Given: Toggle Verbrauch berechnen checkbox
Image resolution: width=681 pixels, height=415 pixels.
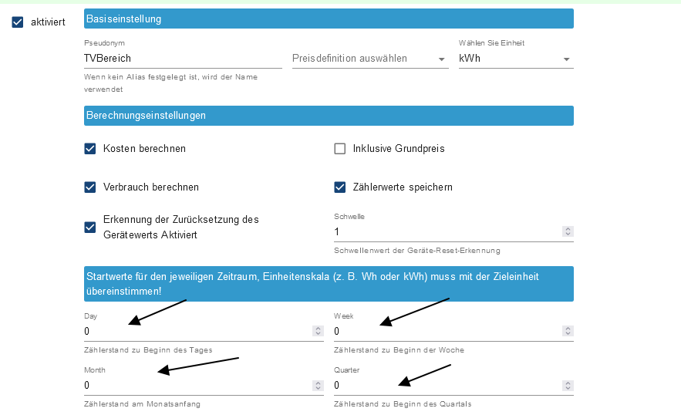Looking at the screenshot, I should [90, 187].
